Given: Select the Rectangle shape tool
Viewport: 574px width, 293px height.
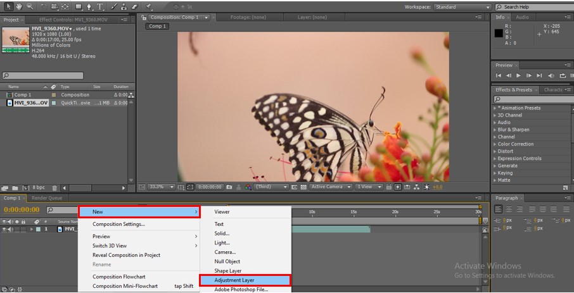Looking at the screenshot, I should coord(78,6).
